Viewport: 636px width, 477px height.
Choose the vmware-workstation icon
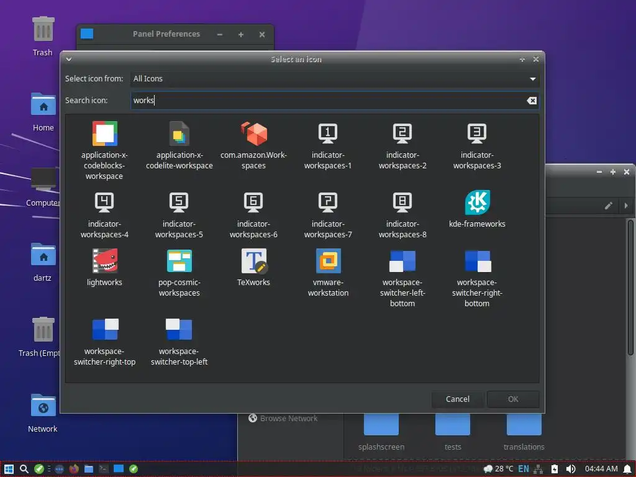pyautogui.click(x=328, y=261)
